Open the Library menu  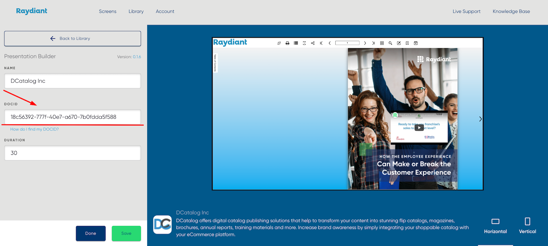click(x=136, y=11)
